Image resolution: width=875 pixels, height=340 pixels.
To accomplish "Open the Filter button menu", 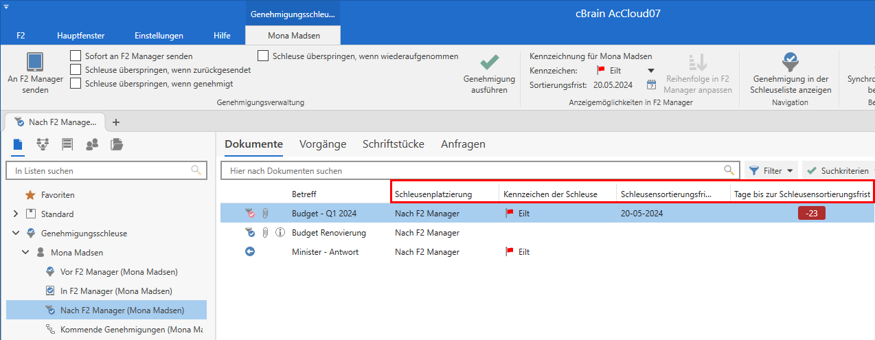I will (771, 170).
